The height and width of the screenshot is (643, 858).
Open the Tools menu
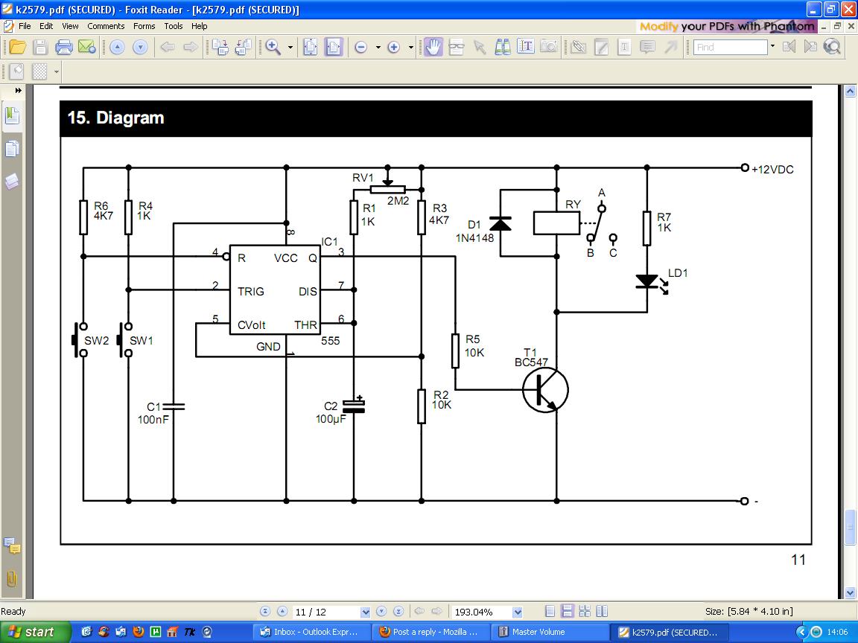(174, 26)
